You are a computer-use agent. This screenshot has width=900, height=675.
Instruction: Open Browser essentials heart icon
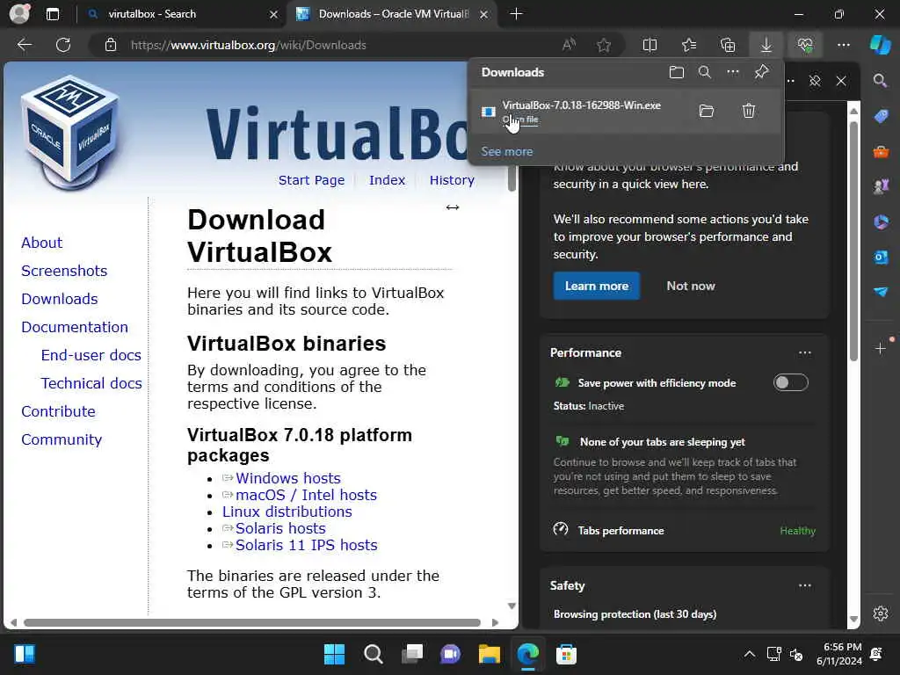(805, 45)
